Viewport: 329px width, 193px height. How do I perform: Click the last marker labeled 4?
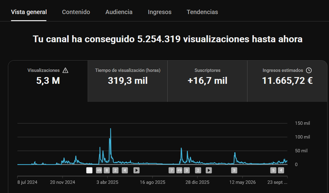281,170
